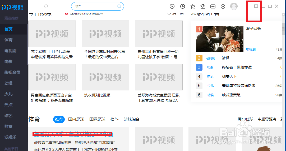Open 一周10佳球 link
286x151 pixels.
[x=243, y=119]
